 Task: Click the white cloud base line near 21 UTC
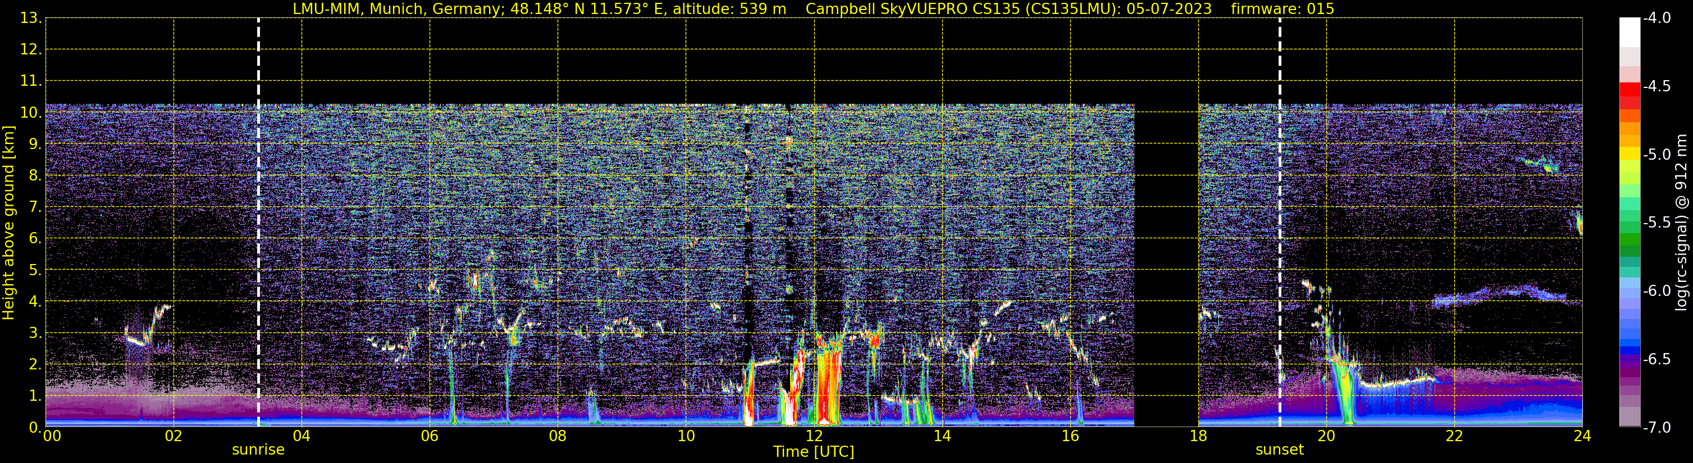point(1397,382)
